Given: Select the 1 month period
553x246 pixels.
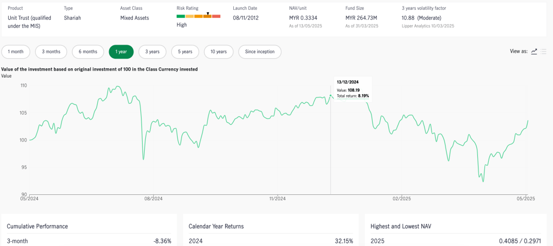Looking at the screenshot, I should click(x=16, y=52).
